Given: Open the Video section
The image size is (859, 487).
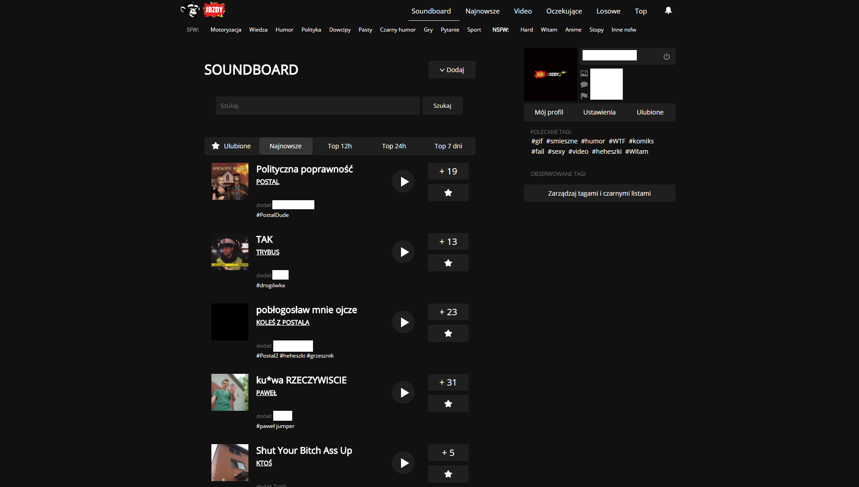Looking at the screenshot, I should 523,11.
